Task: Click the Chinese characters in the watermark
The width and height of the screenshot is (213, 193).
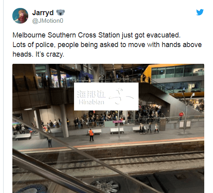Action: point(91,94)
